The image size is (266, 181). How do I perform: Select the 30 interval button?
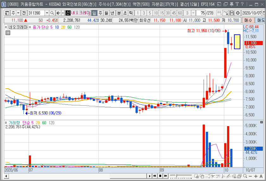click(168, 13)
